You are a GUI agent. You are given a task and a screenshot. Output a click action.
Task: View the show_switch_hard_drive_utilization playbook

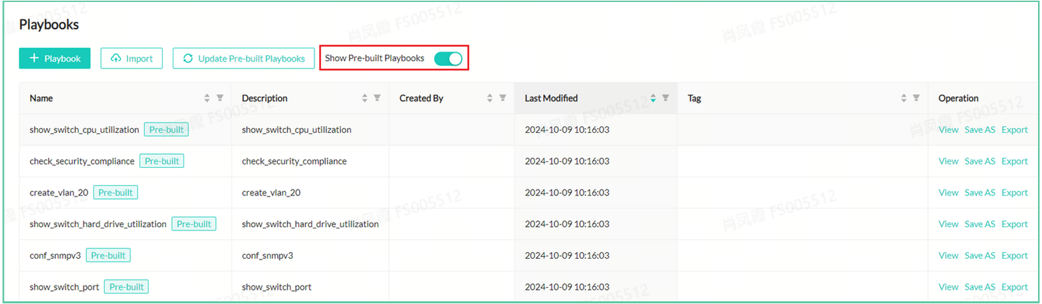[x=948, y=224]
